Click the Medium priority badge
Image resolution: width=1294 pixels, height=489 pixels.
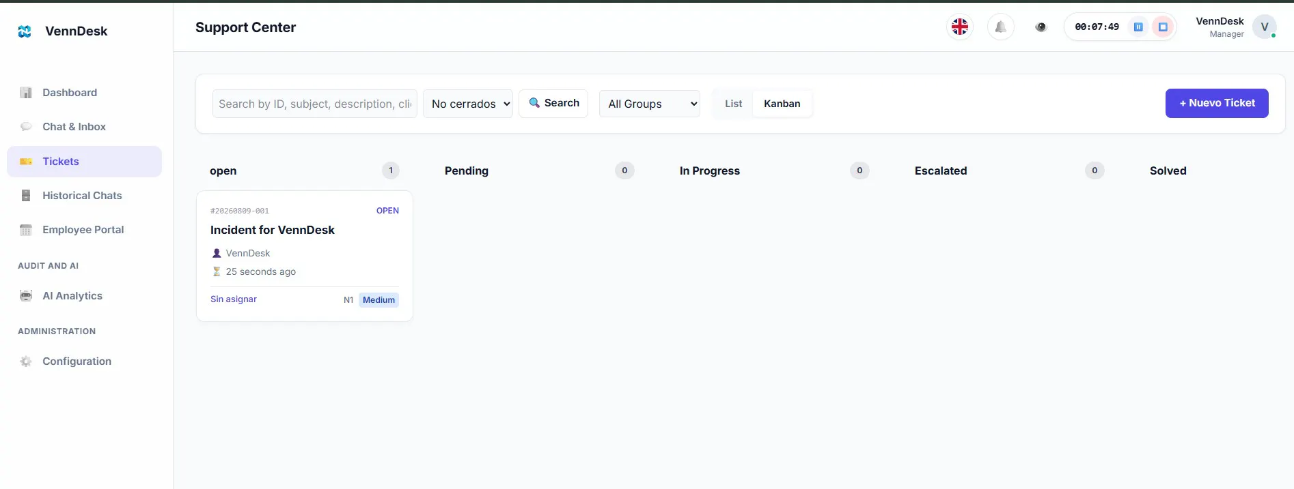[378, 300]
